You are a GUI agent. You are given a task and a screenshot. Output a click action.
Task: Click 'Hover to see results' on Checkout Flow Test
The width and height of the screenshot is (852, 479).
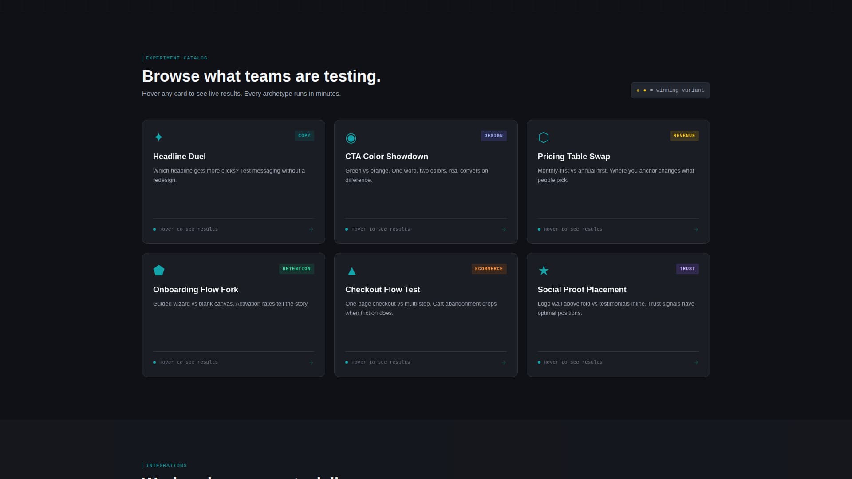pos(381,362)
